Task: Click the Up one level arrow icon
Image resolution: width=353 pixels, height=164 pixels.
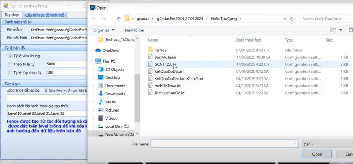Action: 119,19
